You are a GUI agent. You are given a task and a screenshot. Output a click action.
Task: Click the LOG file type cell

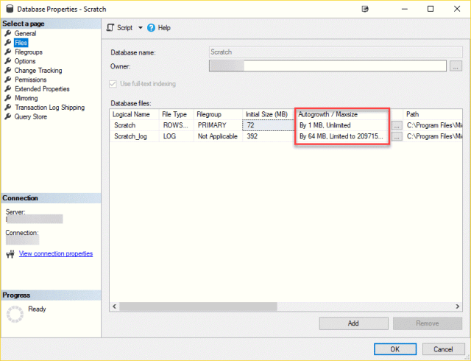(x=176, y=136)
